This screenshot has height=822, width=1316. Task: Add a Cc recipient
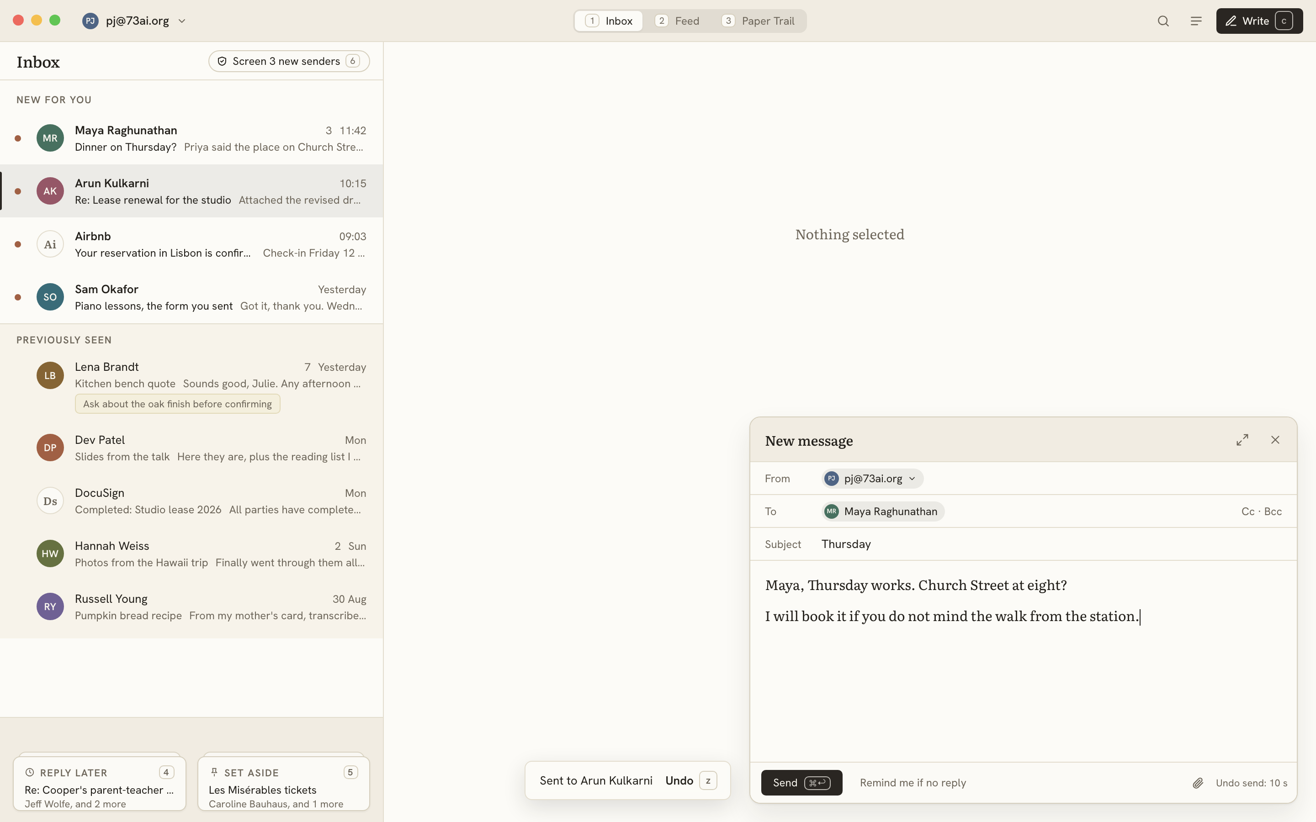point(1247,511)
